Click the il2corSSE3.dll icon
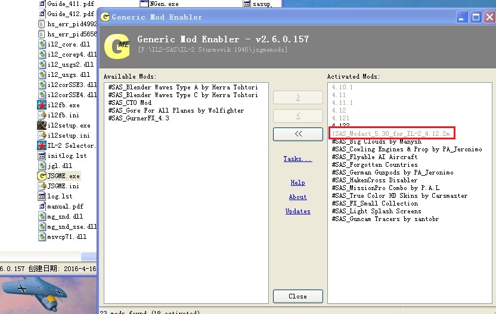This screenshot has height=314, width=496. [x=42, y=85]
